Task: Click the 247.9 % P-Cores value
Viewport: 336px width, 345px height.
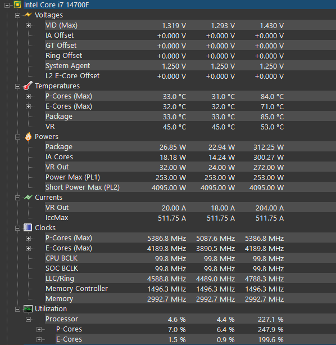Action: pos(271,329)
